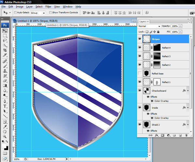
Task: Delete layer with trash icon
Action: [x=186, y=135]
